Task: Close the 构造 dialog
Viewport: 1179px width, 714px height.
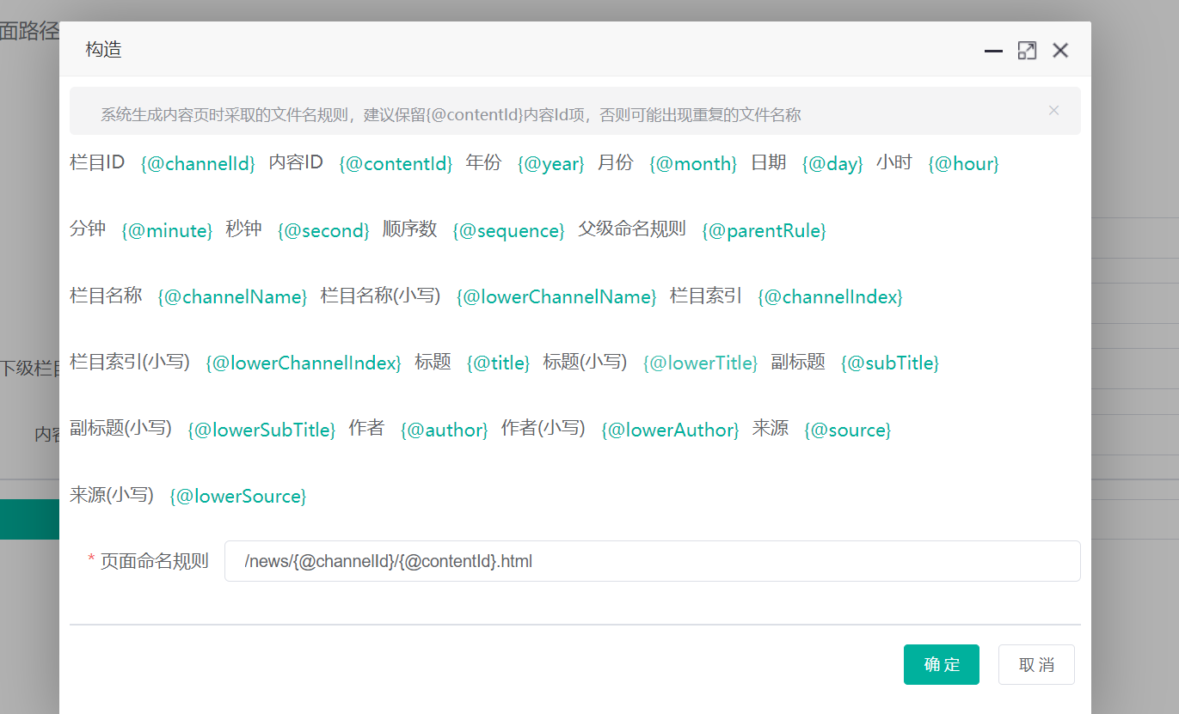Action: (x=1060, y=51)
